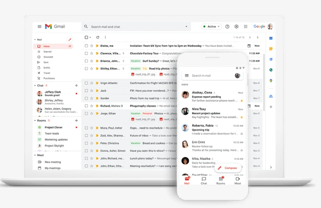
Task: Collapse the Mail section
Action: tap(35, 40)
